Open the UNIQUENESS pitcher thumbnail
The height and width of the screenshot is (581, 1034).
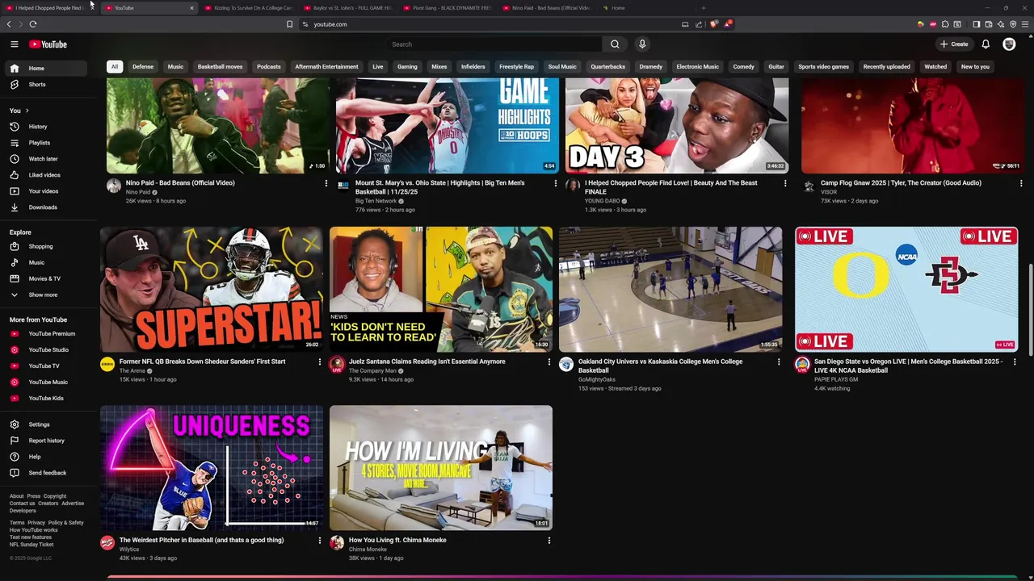click(212, 467)
